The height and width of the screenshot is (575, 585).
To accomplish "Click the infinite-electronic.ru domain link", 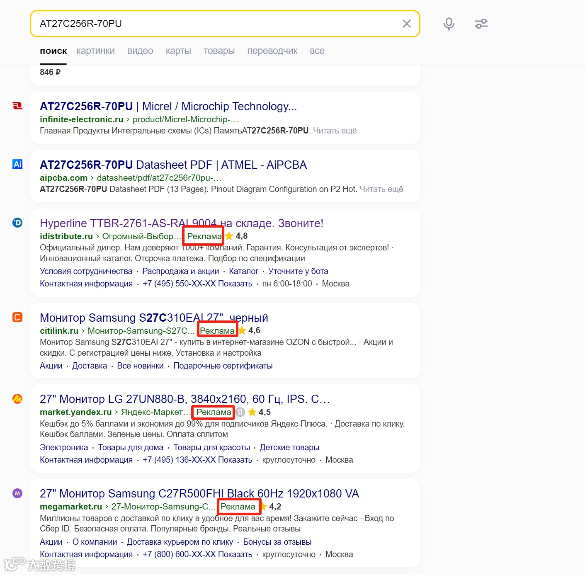I will (x=82, y=119).
